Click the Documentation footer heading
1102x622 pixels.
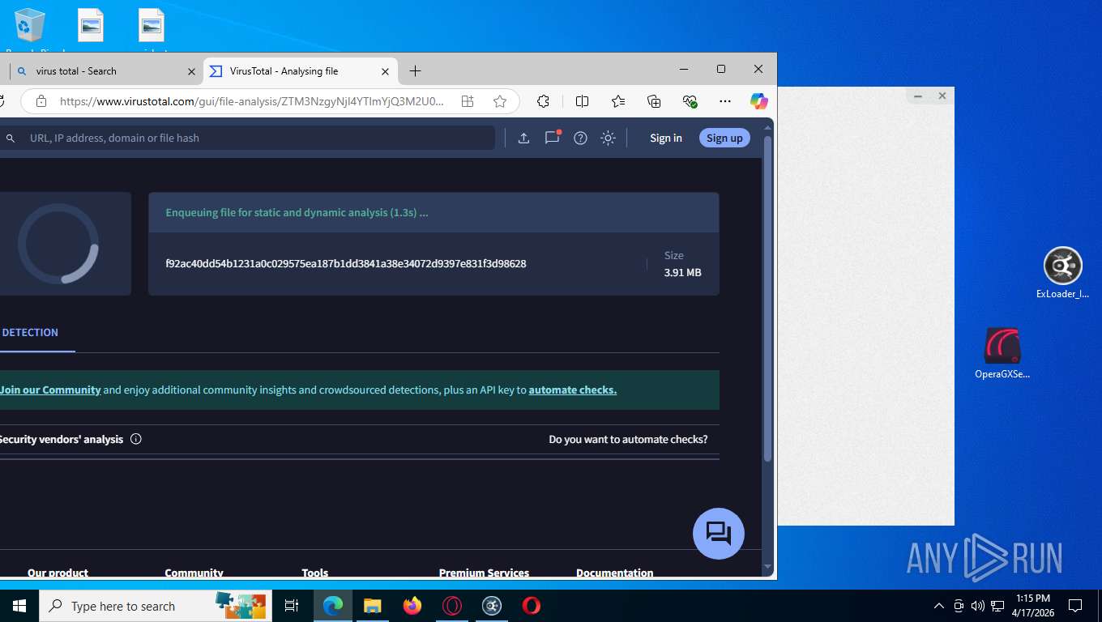pyautogui.click(x=614, y=572)
